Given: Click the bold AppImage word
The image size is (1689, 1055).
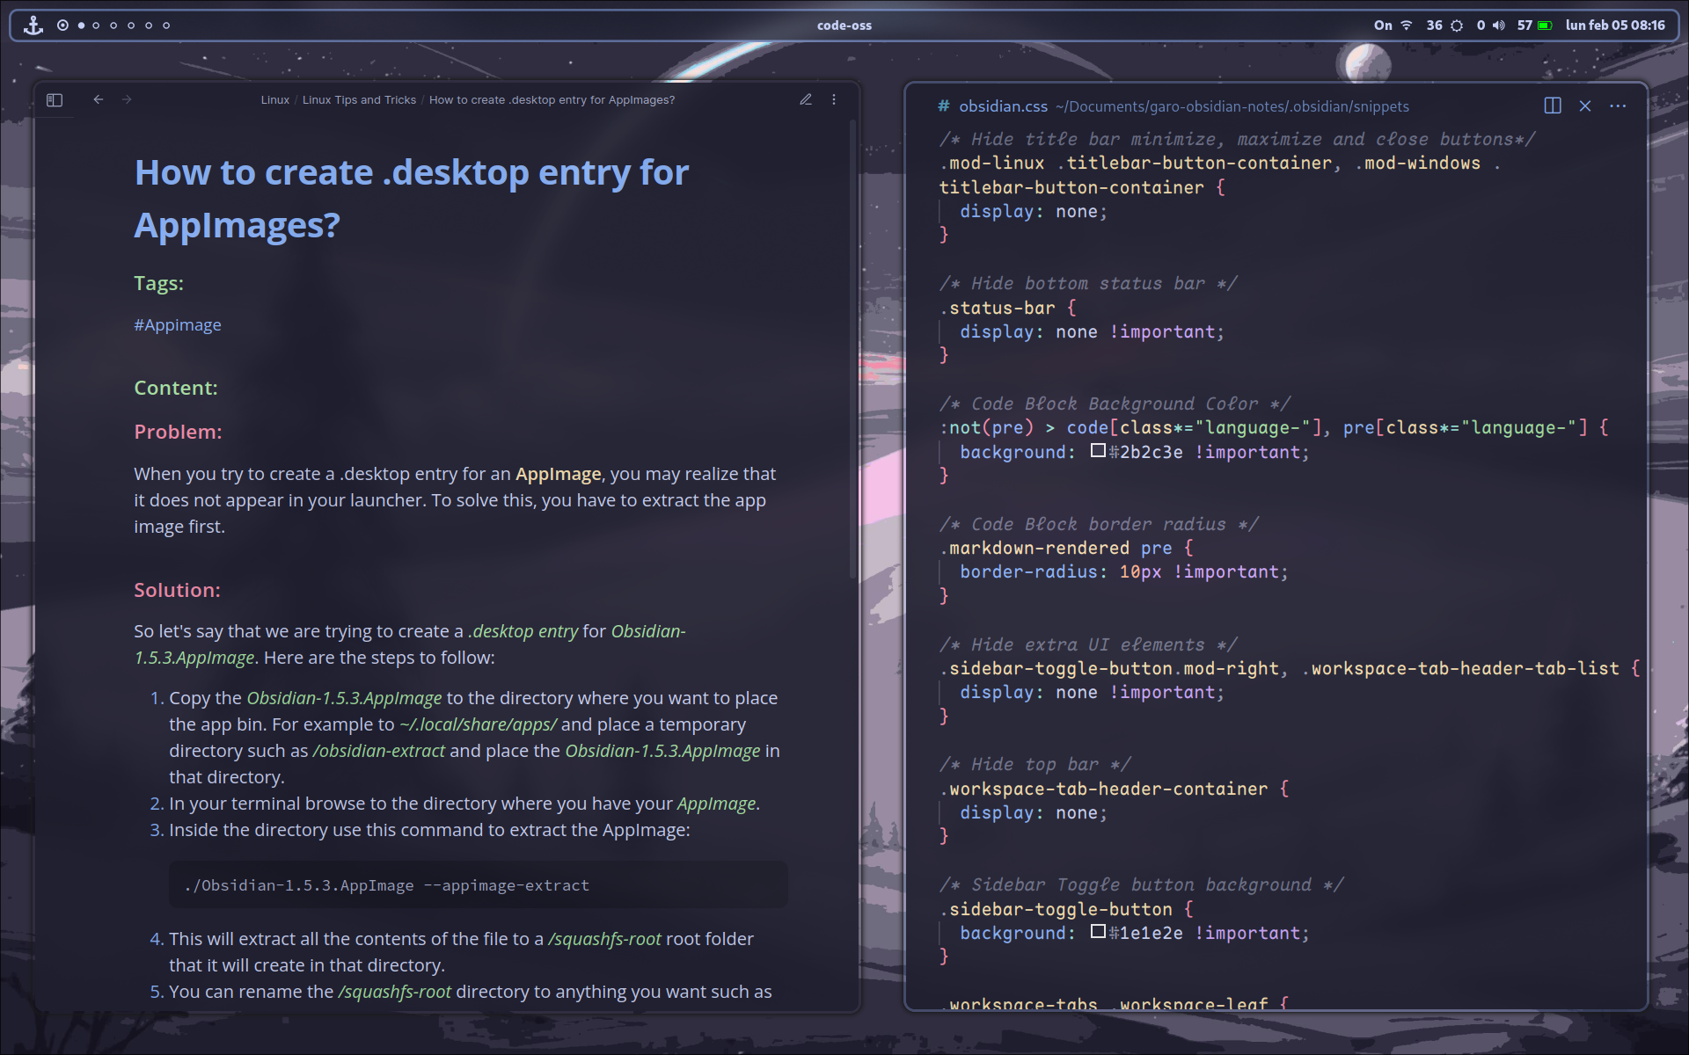Looking at the screenshot, I should [558, 474].
